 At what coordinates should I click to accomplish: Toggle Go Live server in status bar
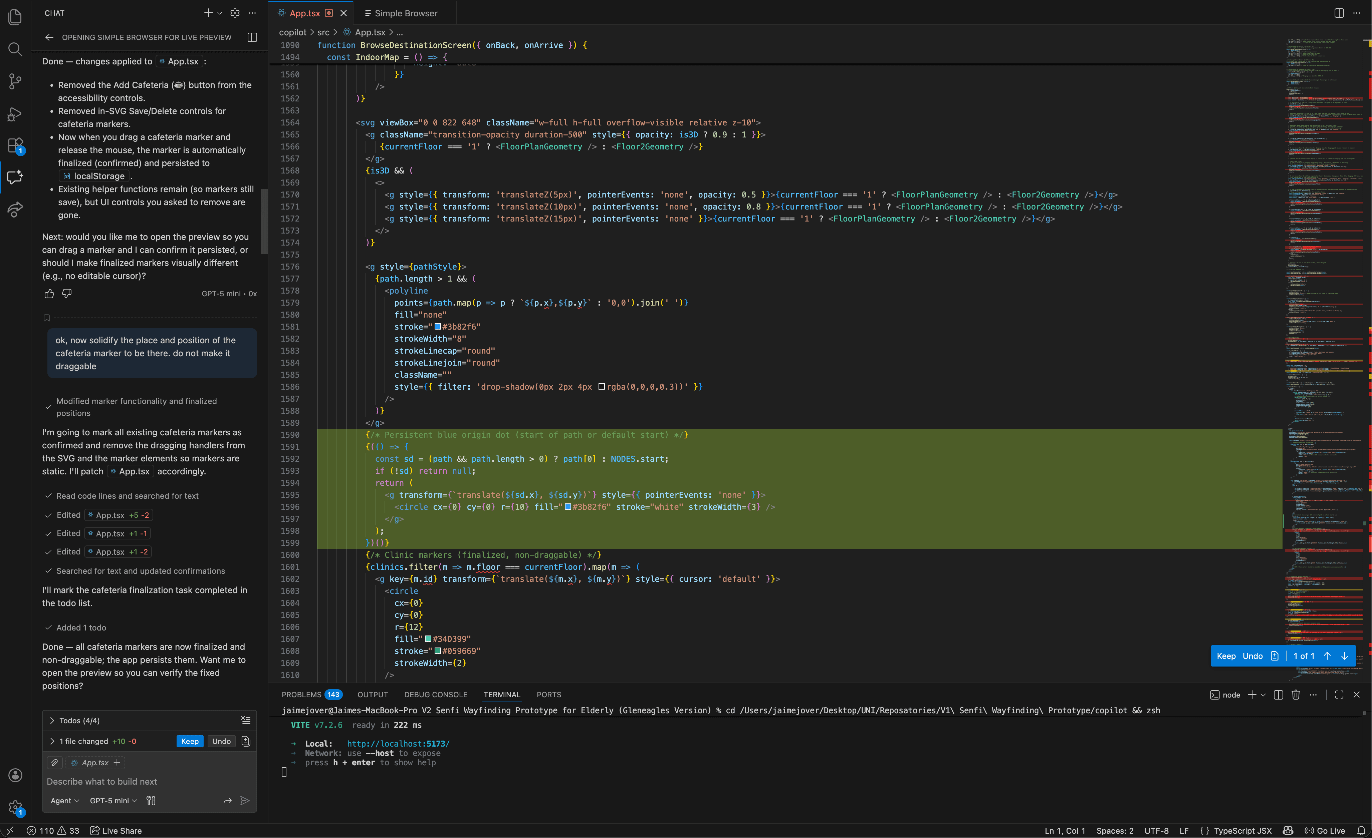click(1325, 830)
